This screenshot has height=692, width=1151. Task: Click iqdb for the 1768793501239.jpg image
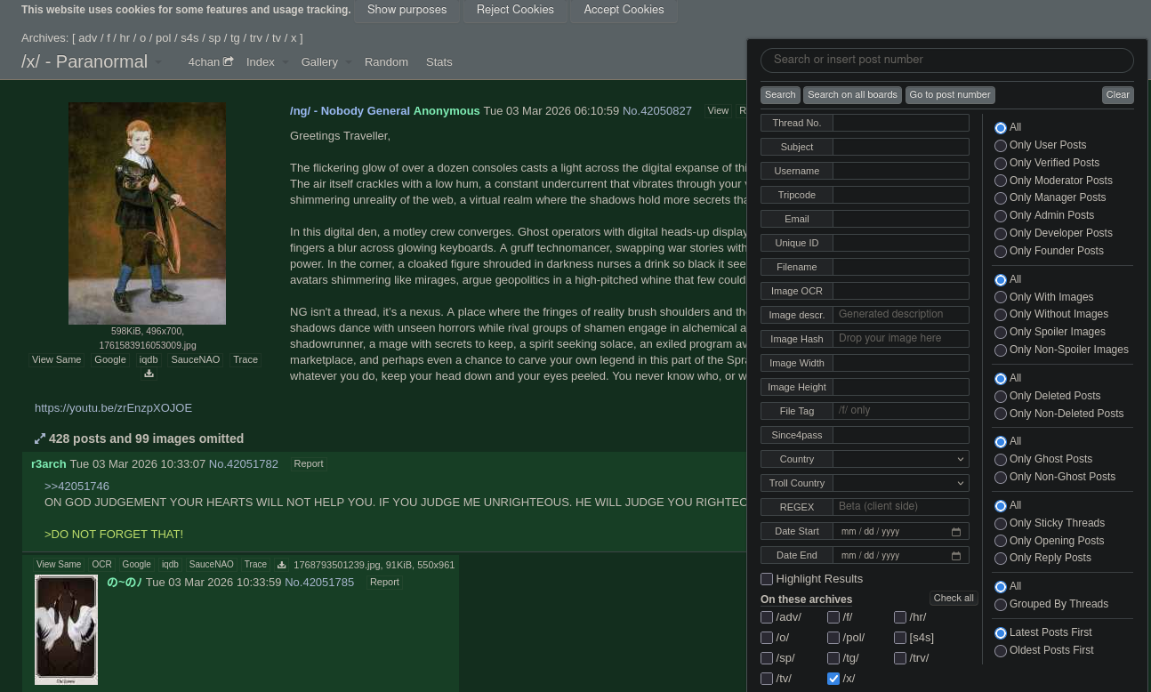[x=170, y=565]
